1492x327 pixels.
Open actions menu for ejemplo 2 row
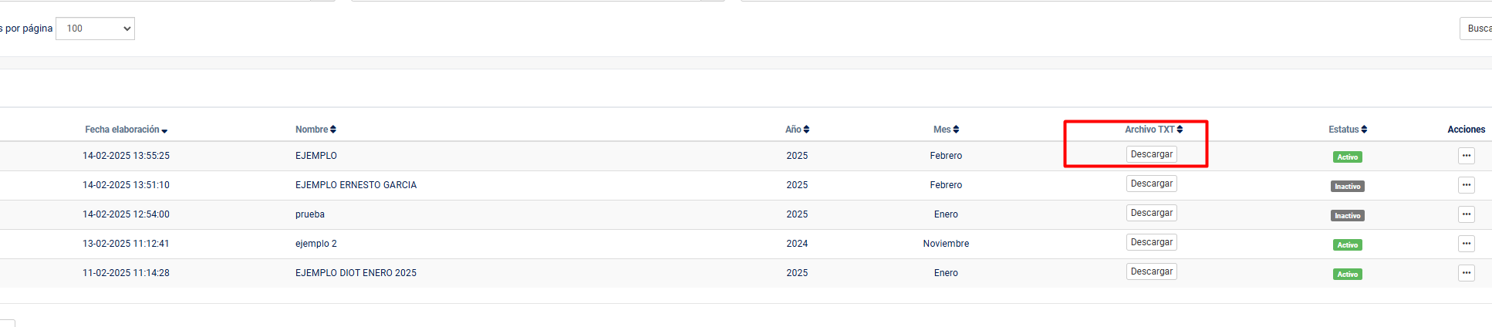[1466, 244]
